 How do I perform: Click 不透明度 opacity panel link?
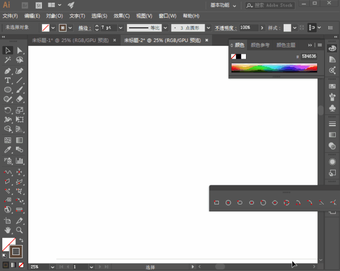(226, 28)
